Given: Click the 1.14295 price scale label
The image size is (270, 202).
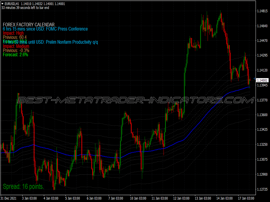Looking at the screenshot, I should point(262,55).
